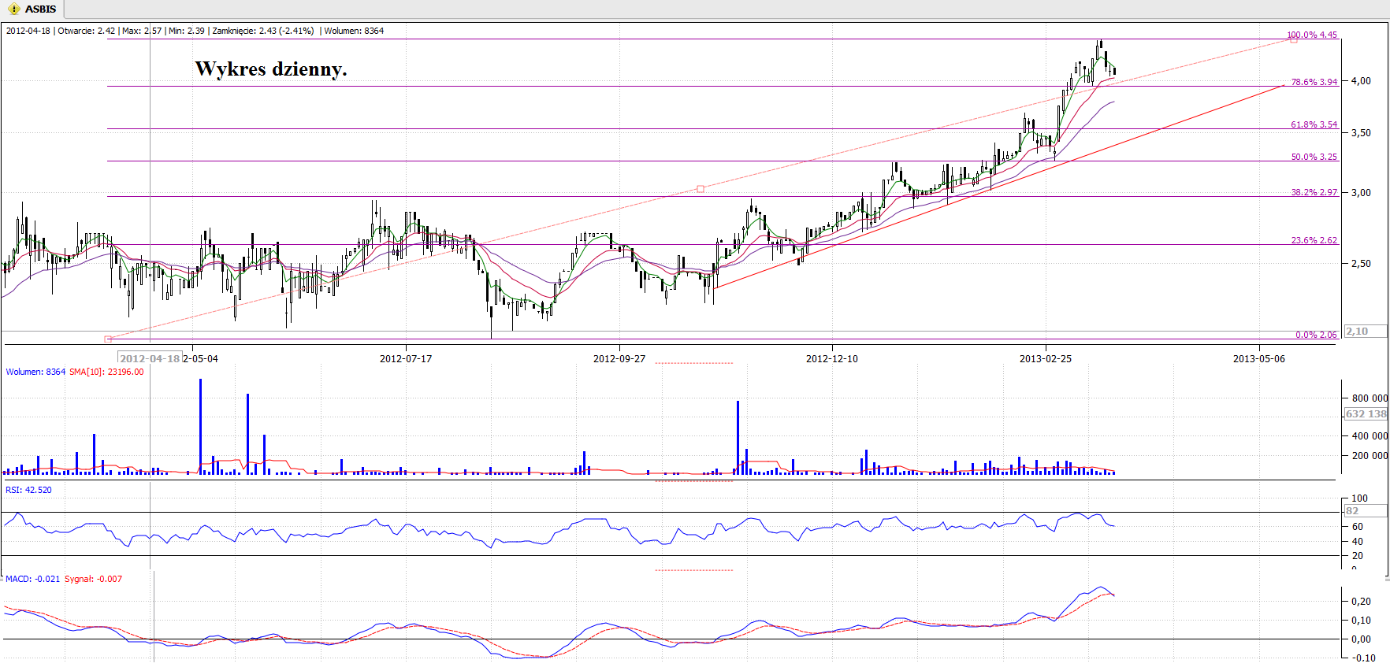The width and height of the screenshot is (1390, 667).
Task: Click the 100 value on RSI axis
Action: 1359,498
